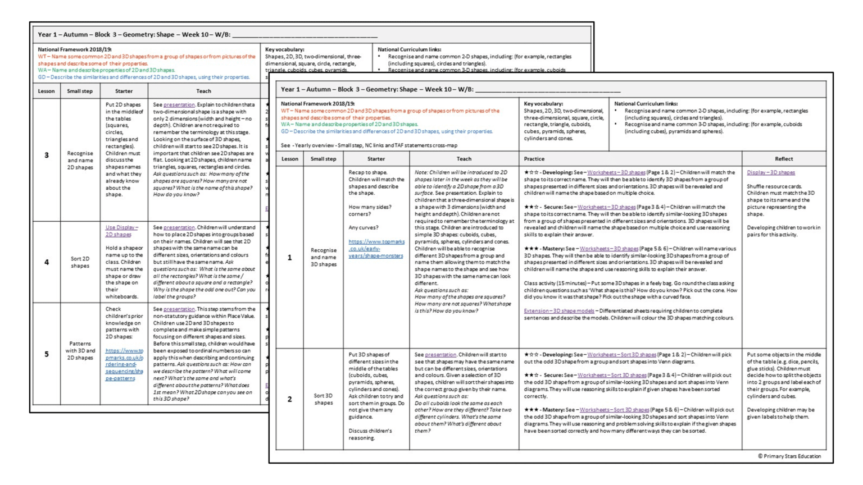
Task: Open Worksheets – Sort 3D shapes Mastery link
Action: click(x=614, y=410)
